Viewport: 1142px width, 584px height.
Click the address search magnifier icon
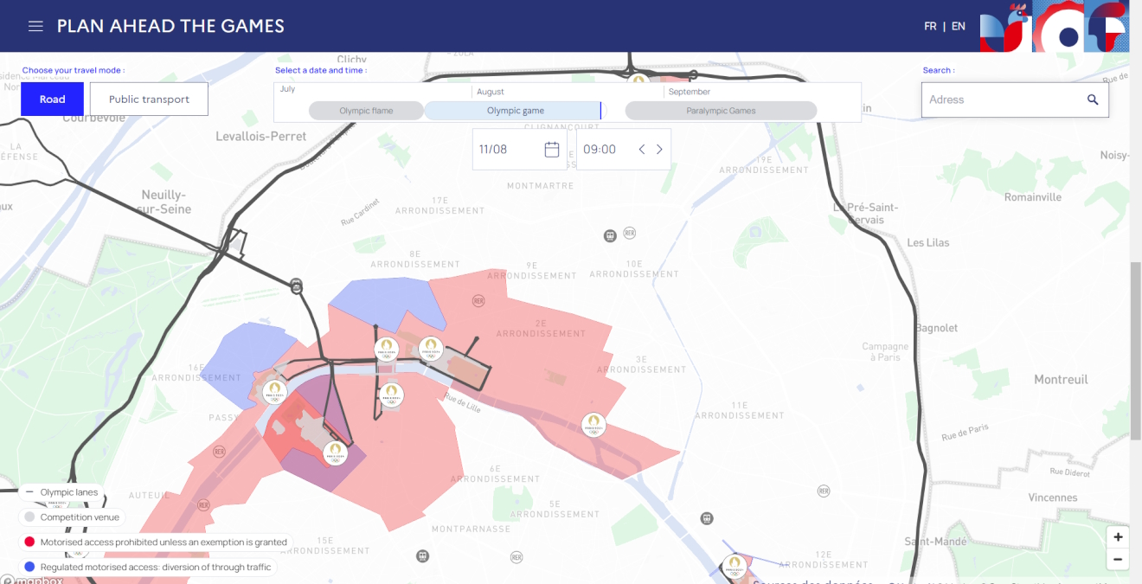(1093, 99)
